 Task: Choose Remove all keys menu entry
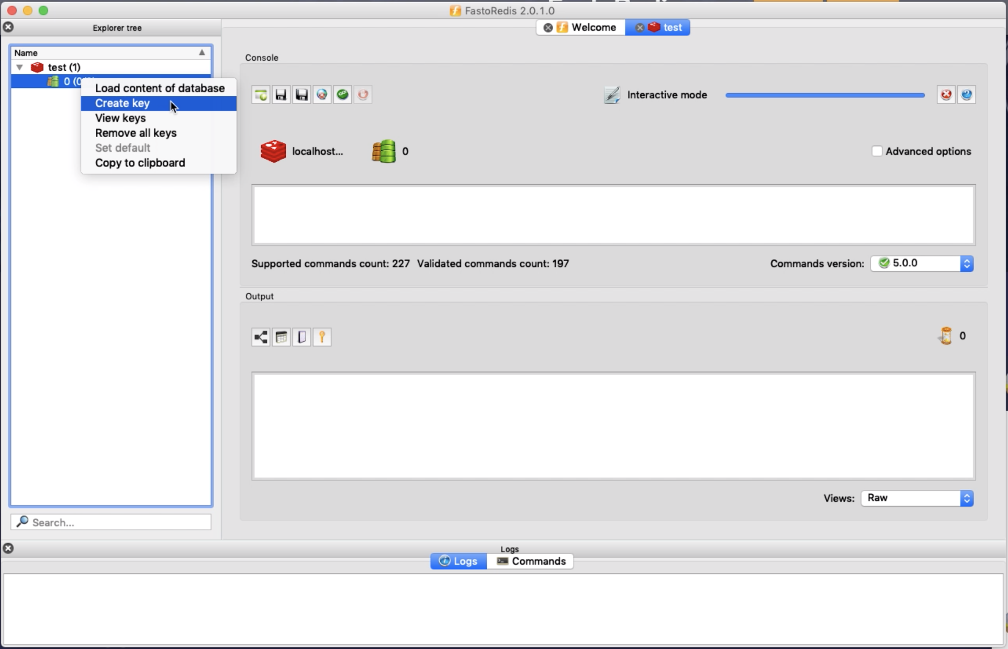159,133
